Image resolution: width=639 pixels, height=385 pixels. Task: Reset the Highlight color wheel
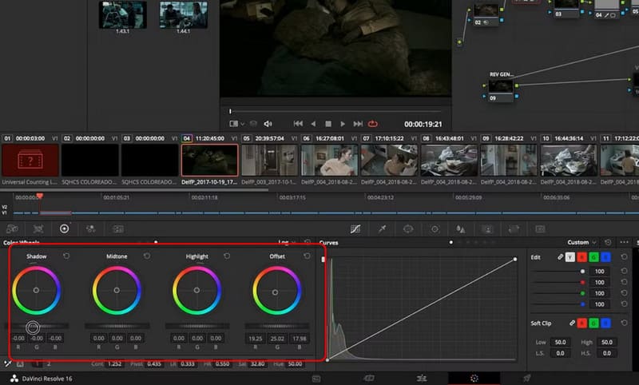(227, 256)
